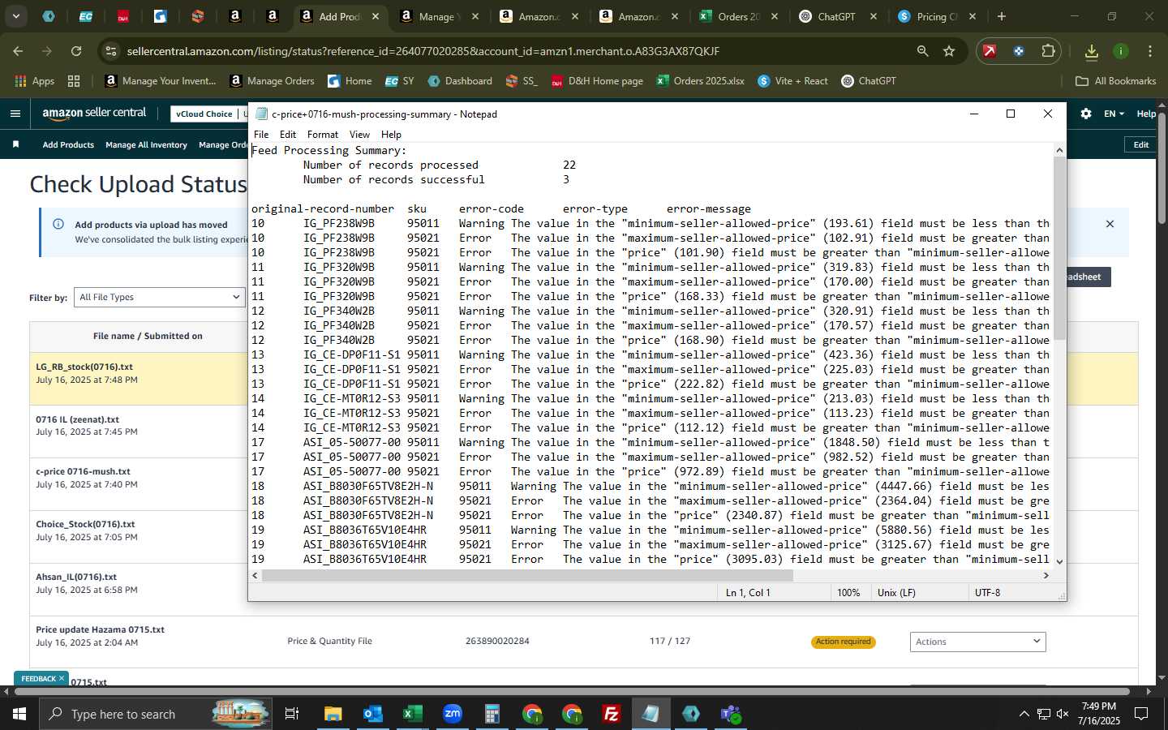Close the Add Prod browser tab
1168x730 pixels.
pyautogui.click(x=376, y=16)
